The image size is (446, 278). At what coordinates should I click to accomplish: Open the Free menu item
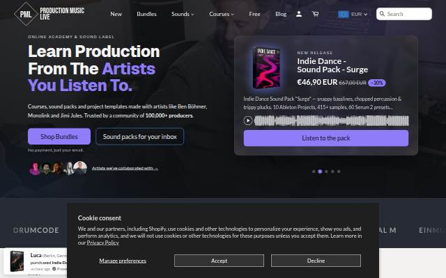coord(254,14)
